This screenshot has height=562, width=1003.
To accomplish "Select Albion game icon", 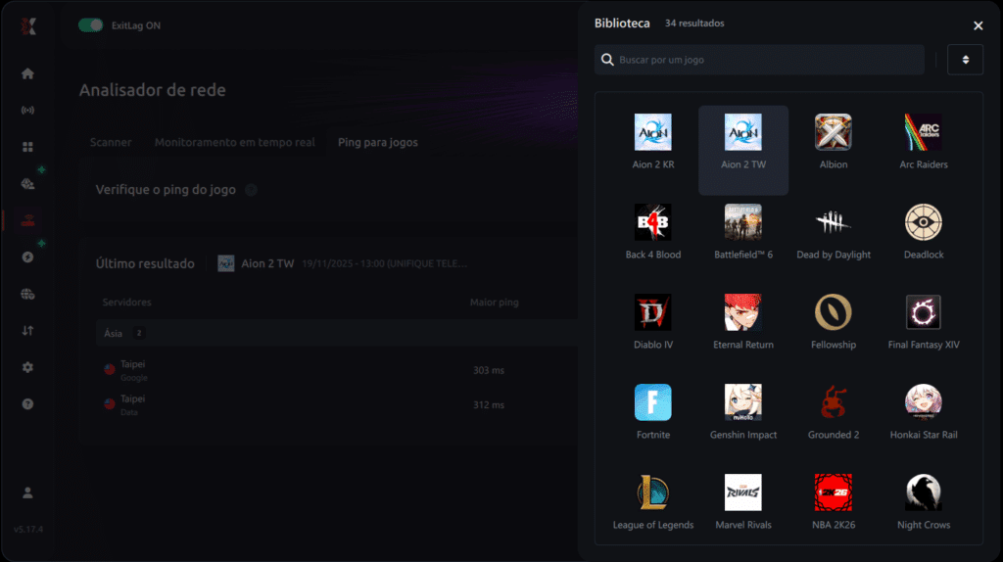I will point(834,132).
